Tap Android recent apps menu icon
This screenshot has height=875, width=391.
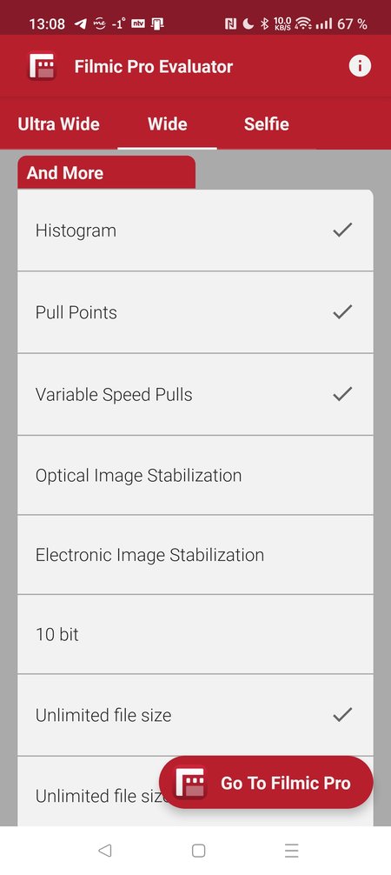292,851
